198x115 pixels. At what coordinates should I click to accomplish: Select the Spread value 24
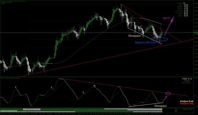184,3
